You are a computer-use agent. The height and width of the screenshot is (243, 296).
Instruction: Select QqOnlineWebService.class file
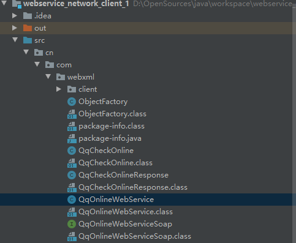tap(126, 212)
